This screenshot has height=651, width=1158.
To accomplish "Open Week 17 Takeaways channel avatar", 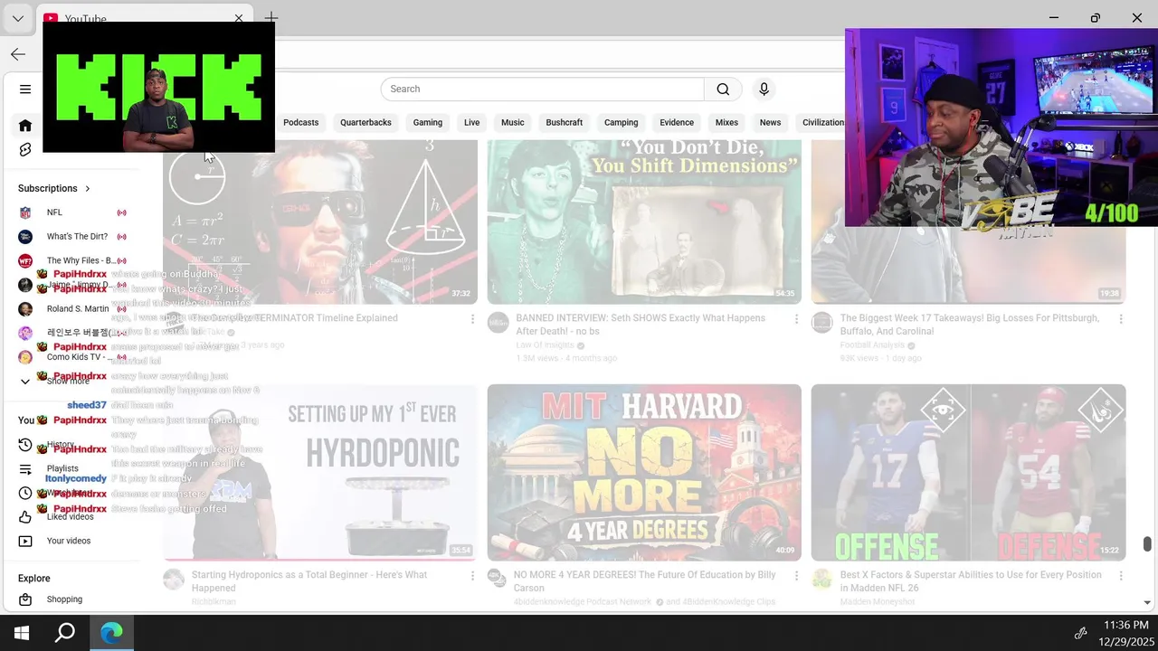I will tap(821, 323).
